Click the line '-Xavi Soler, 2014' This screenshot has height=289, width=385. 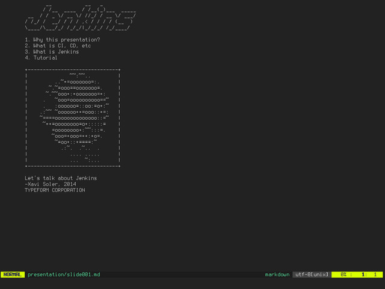pos(51,184)
